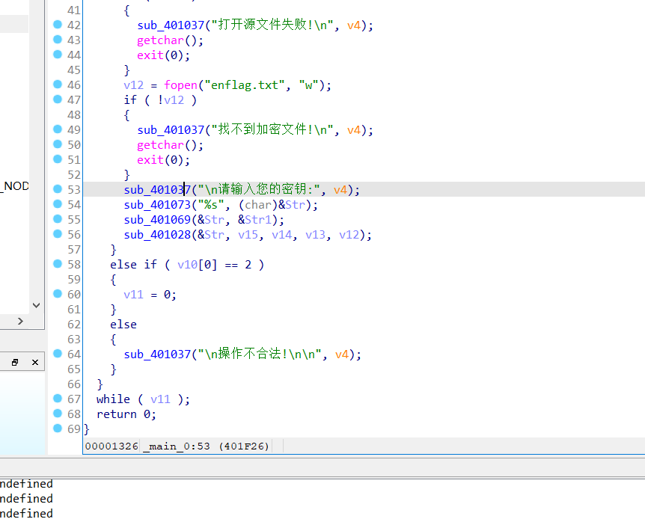Click sub_401069 function name
Screen dimensions: 645x522
pyautogui.click(x=157, y=220)
